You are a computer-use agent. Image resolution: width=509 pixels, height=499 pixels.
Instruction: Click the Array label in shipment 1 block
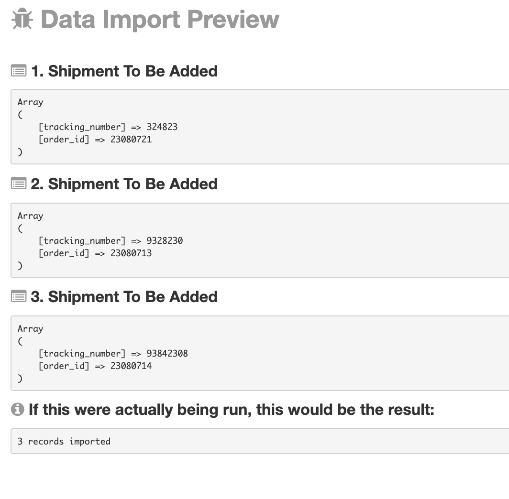pyautogui.click(x=31, y=102)
